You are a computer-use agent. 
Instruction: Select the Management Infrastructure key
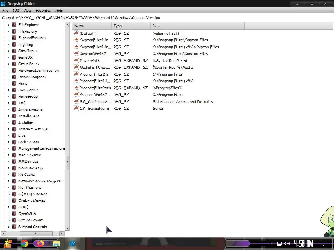tap(41, 148)
